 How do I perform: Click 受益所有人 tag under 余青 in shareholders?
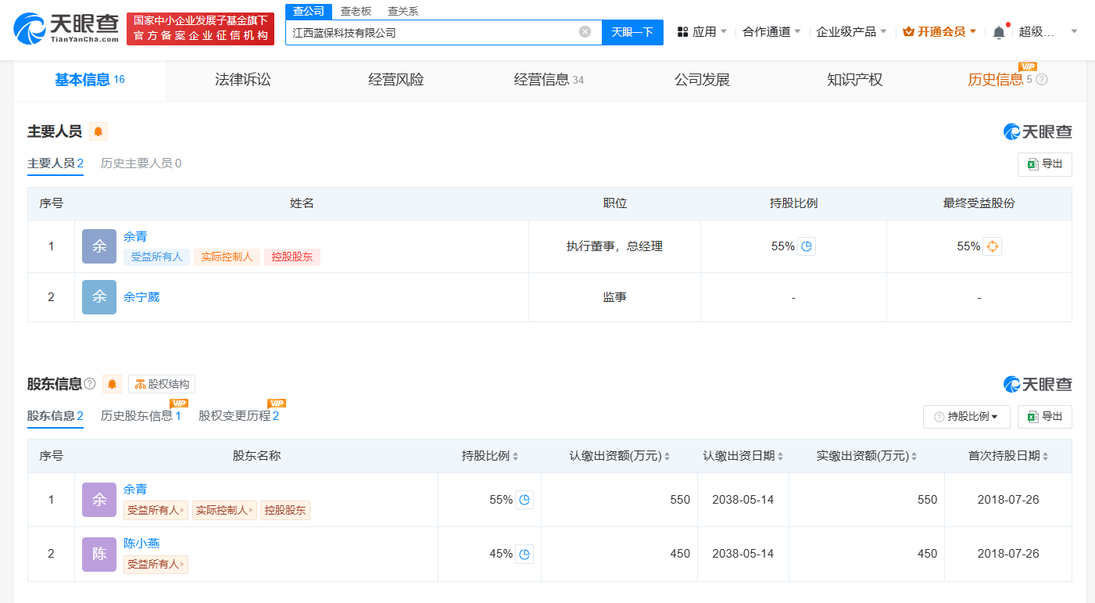tap(156, 510)
